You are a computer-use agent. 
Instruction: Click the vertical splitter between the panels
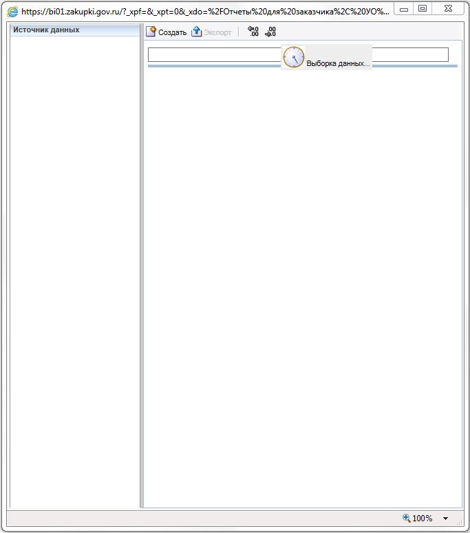tap(142, 275)
